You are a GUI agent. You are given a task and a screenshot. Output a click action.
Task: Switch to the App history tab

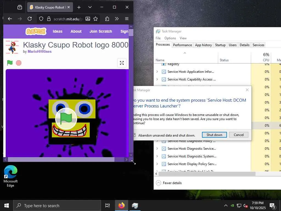point(203,45)
